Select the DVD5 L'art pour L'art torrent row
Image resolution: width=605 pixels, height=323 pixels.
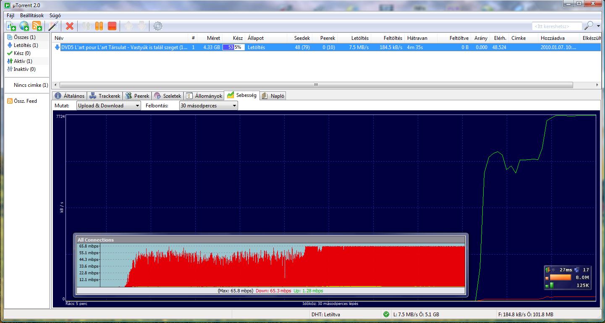pyautogui.click(x=327, y=47)
